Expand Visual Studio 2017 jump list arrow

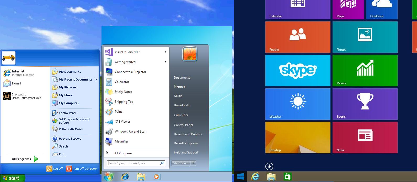165,52
